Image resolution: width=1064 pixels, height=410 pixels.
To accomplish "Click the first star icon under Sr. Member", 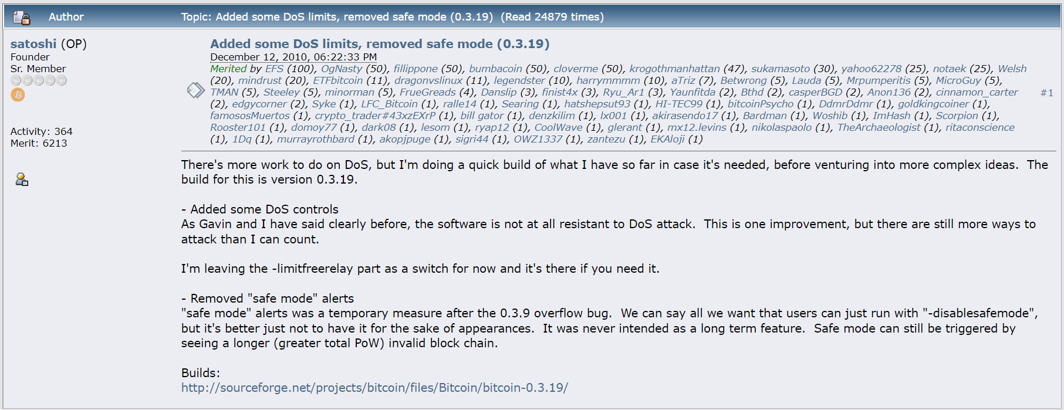I will [15, 80].
